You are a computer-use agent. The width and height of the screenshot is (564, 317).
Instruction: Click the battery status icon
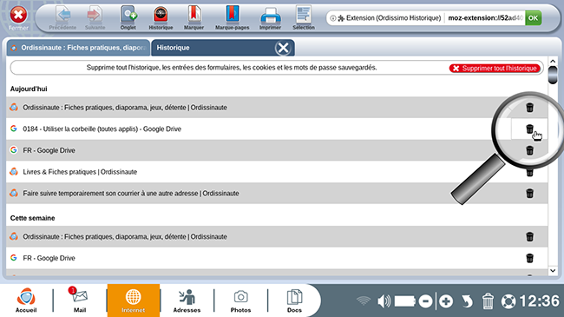[x=405, y=301]
